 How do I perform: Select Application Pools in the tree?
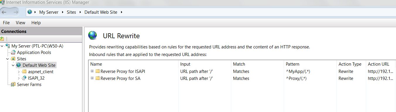coord(34,52)
